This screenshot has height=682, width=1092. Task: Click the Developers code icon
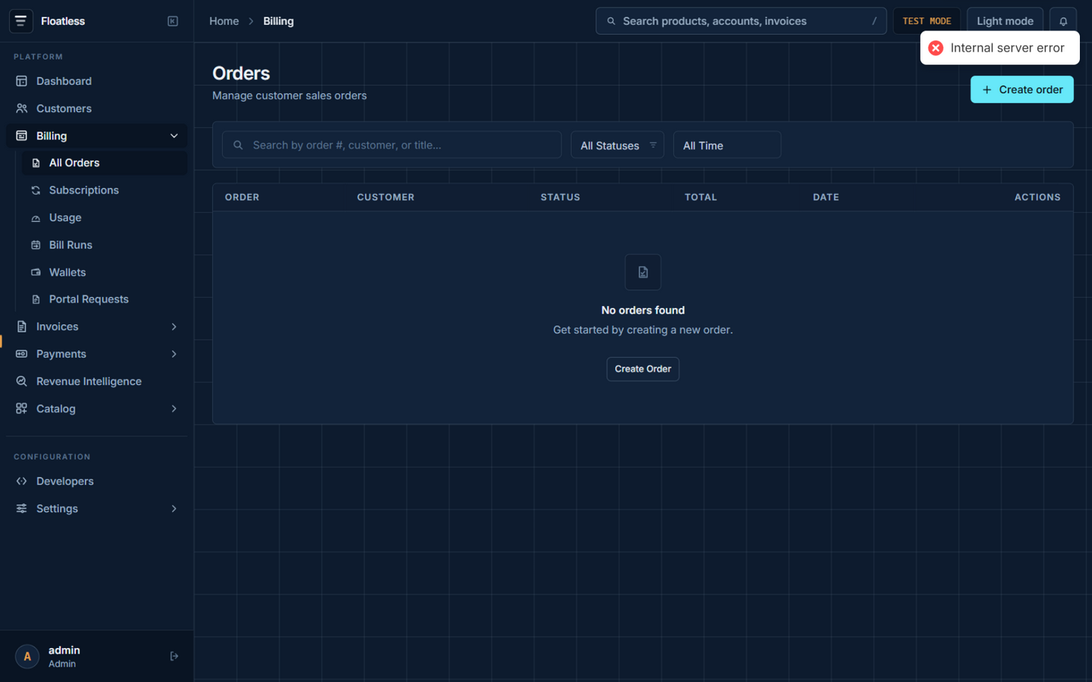(x=21, y=481)
